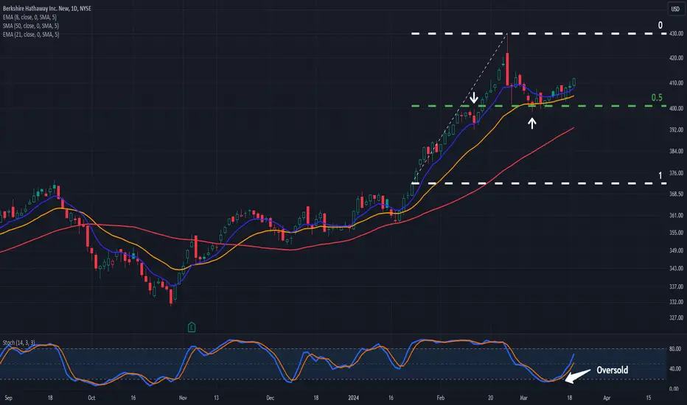Screen dimensions: 687x405
Task: Click the 332.00 price axis label
Action: (x=676, y=302)
